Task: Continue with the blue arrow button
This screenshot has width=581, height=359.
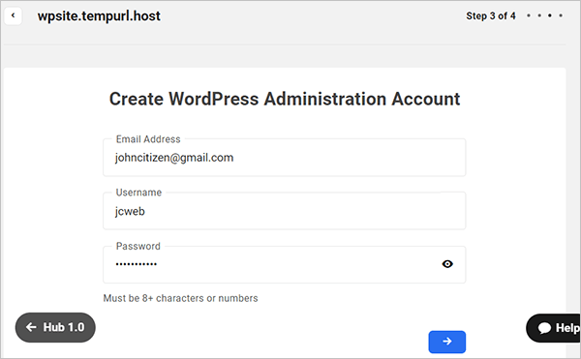Action: tap(446, 342)
